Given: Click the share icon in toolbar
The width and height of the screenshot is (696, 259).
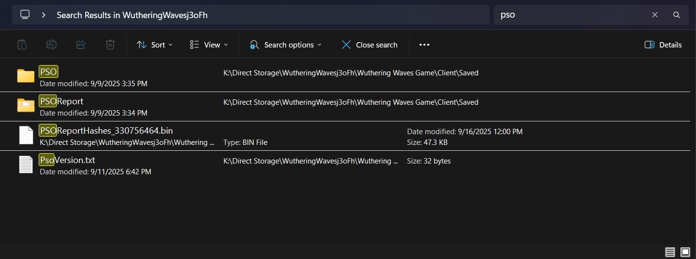Looking at the screenshot, I should tap(81, 45).
